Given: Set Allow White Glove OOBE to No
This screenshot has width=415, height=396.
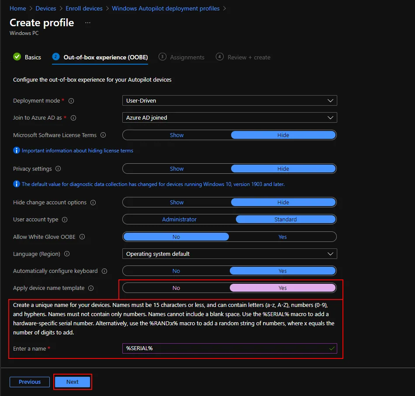Looking at the screenshot, I should (176, 237).
